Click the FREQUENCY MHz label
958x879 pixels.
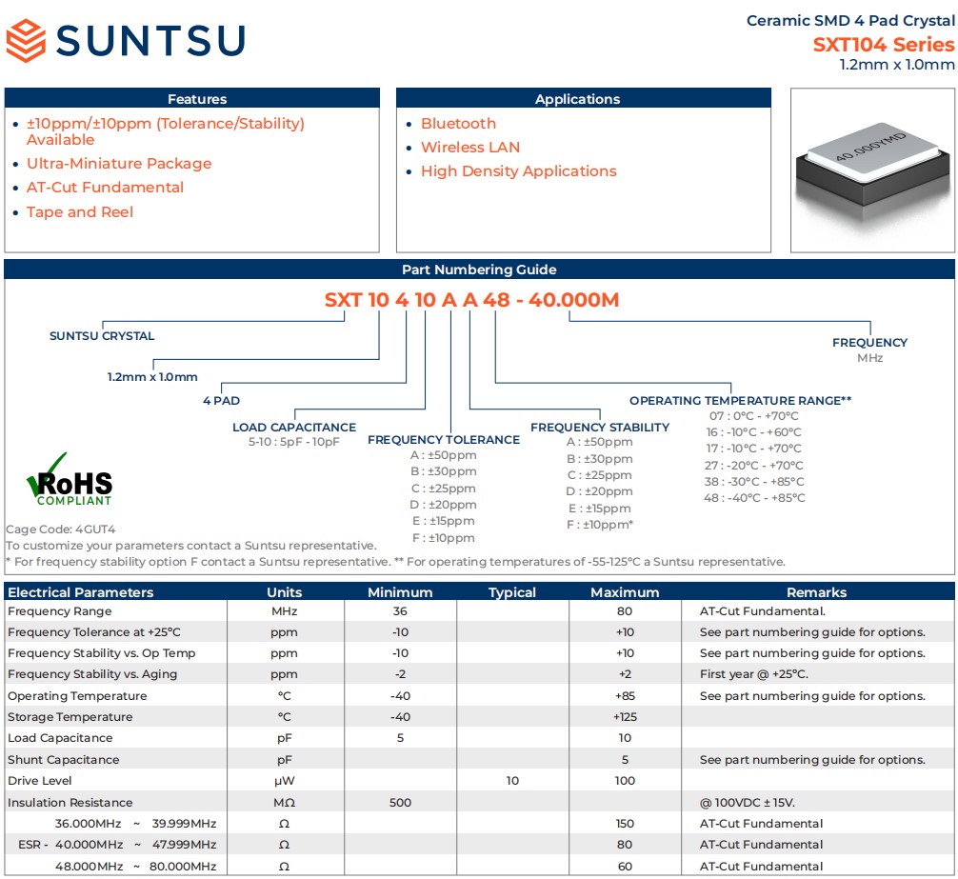click(x=869, y=350)
